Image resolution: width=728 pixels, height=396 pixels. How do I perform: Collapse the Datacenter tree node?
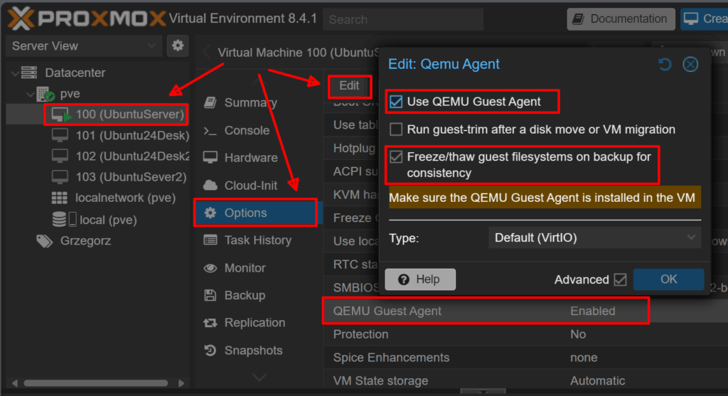tap(15, 73)
